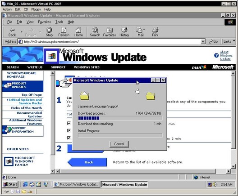Click the Go button beside the address bar

213,41
